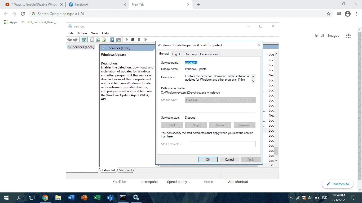Viewport: 362px width, 203px height.
Task: Open the View menu in Services
Action: pyautogui.click(x=94, y=33)
